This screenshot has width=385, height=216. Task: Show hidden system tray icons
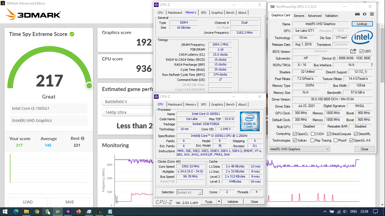click(x=325, y=212)
